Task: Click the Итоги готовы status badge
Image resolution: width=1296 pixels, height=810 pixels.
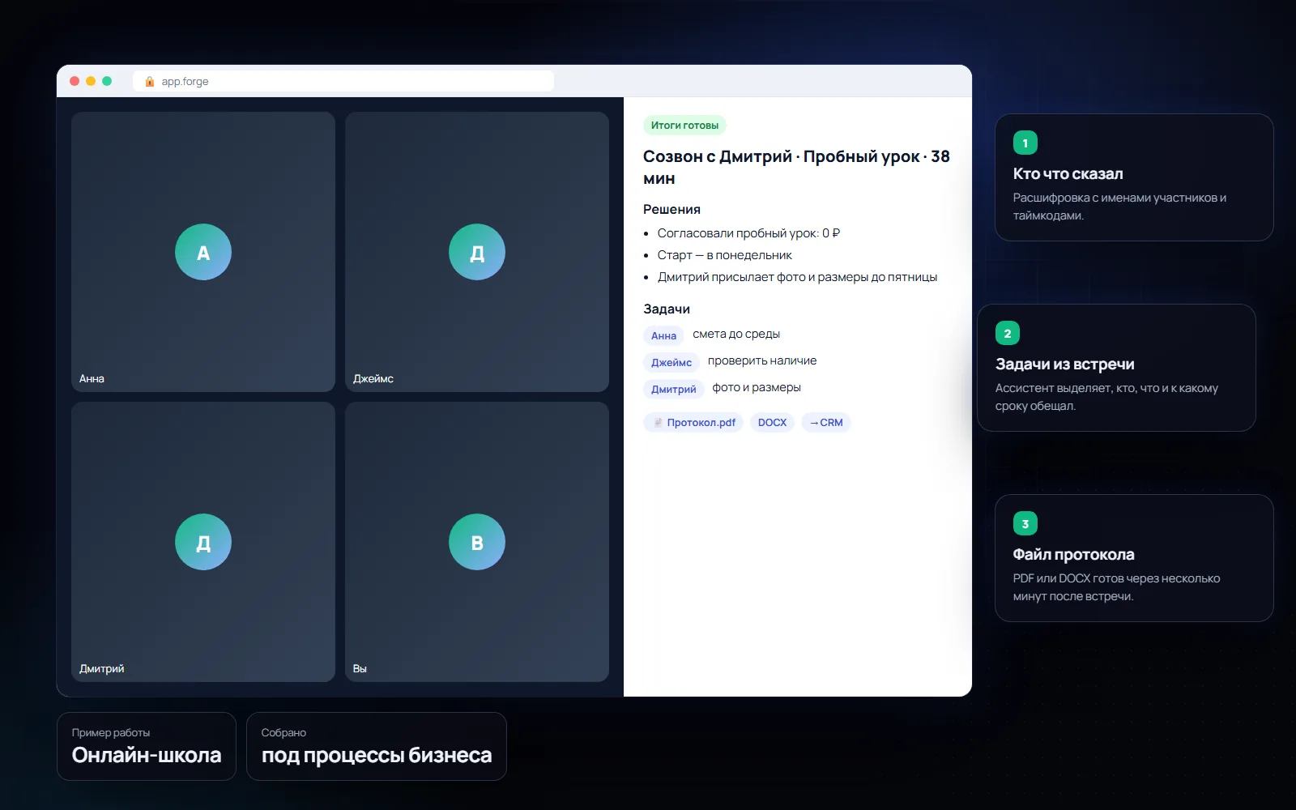Action: point(684,125)
